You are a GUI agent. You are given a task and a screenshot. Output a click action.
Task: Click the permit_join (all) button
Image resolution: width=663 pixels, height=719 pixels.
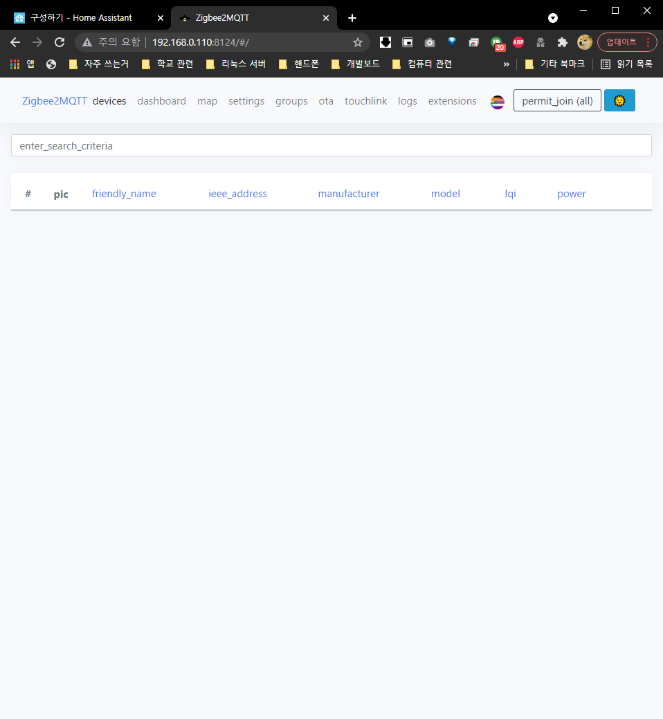pos(557,100)
